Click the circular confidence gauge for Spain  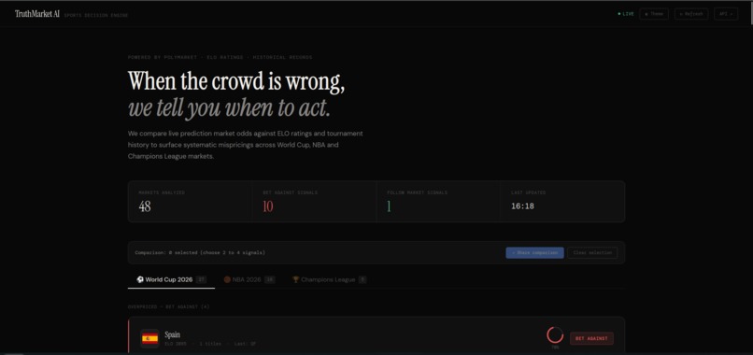(555, 334)
